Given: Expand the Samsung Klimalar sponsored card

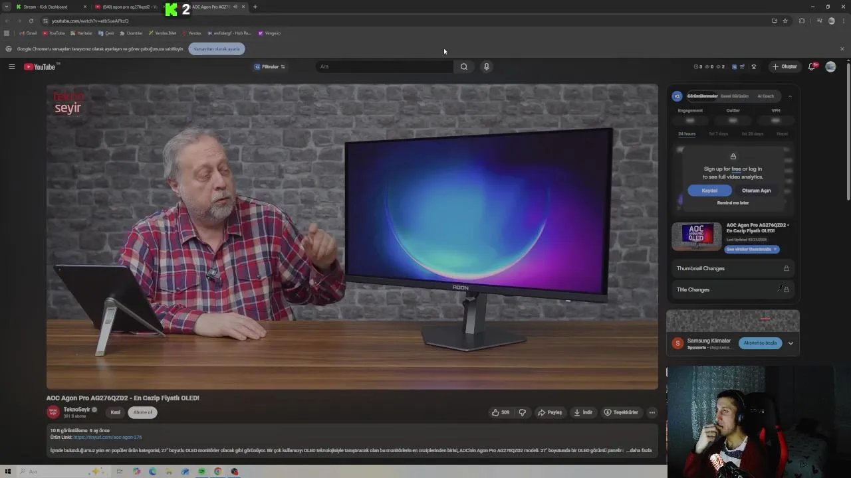Looking at the screenshot, I should coord(790,343).
